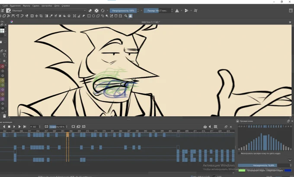Select the Multibrush tool
294x177 pixels.
[x=27, y=16]
